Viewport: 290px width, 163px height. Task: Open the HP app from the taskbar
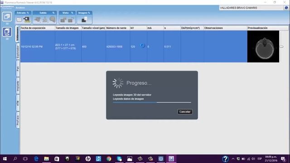88,159
